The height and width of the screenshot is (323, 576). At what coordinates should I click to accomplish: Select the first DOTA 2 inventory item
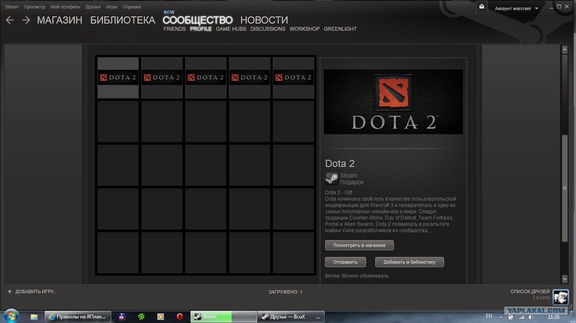point(118,77)
